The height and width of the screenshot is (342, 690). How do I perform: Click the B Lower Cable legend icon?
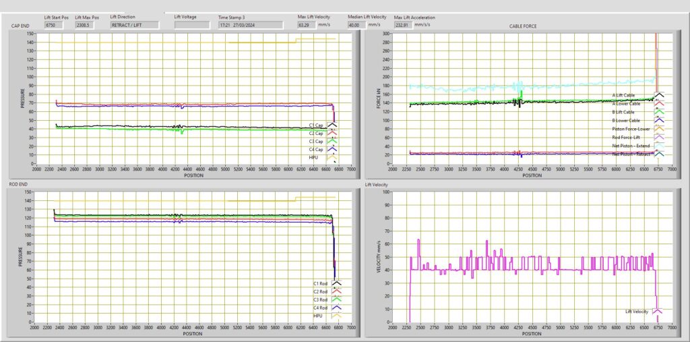(658, 121)
